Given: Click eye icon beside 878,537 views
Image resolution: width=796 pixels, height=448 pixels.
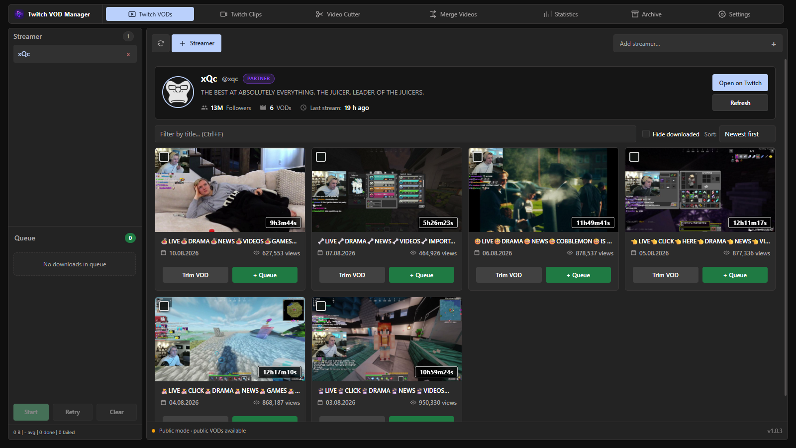Looking at the screenshot, I should (570, 253).
